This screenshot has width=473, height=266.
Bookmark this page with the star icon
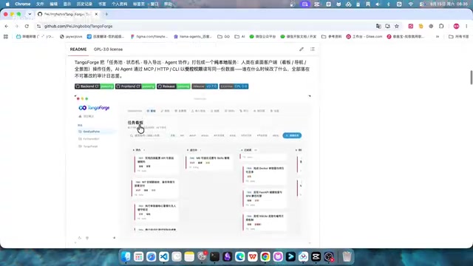[397, 27]
